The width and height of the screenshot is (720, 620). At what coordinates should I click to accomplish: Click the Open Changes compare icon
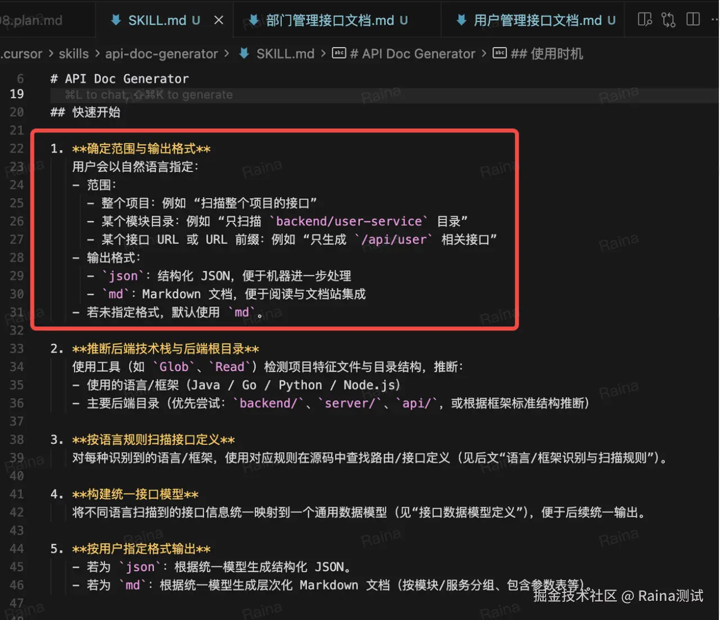tap(668, 20)
